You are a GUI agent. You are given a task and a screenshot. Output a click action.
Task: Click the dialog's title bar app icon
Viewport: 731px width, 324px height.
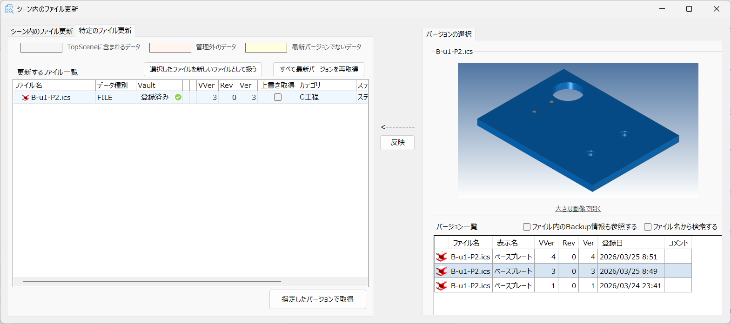tap(9, 9)
